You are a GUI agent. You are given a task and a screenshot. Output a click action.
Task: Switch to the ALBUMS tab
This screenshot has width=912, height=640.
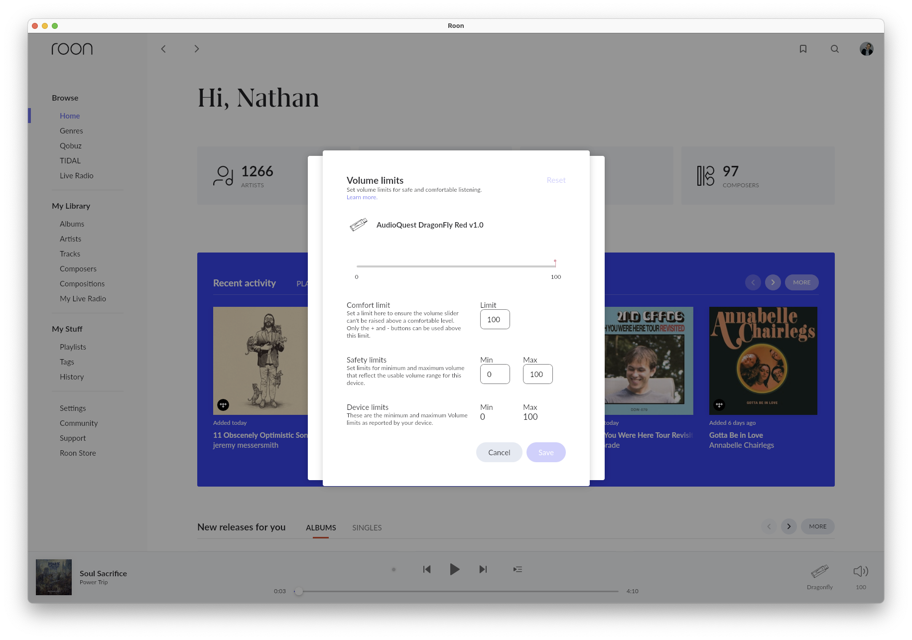point(321,527)
